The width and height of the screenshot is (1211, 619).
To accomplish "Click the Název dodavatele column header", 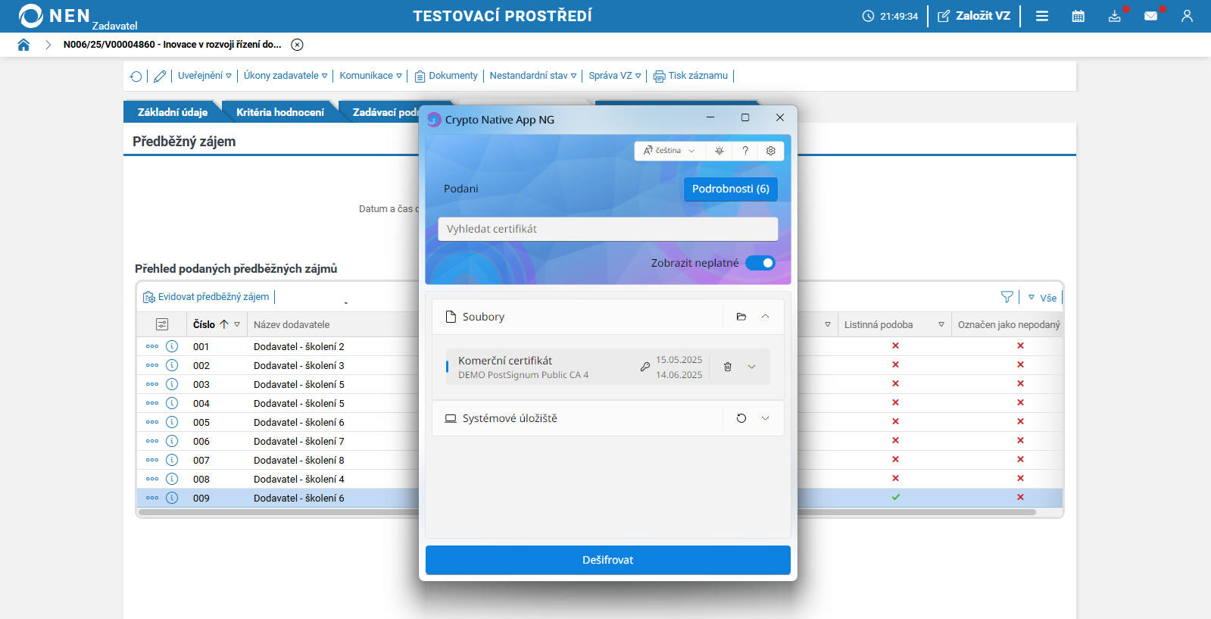I will 292,324.
